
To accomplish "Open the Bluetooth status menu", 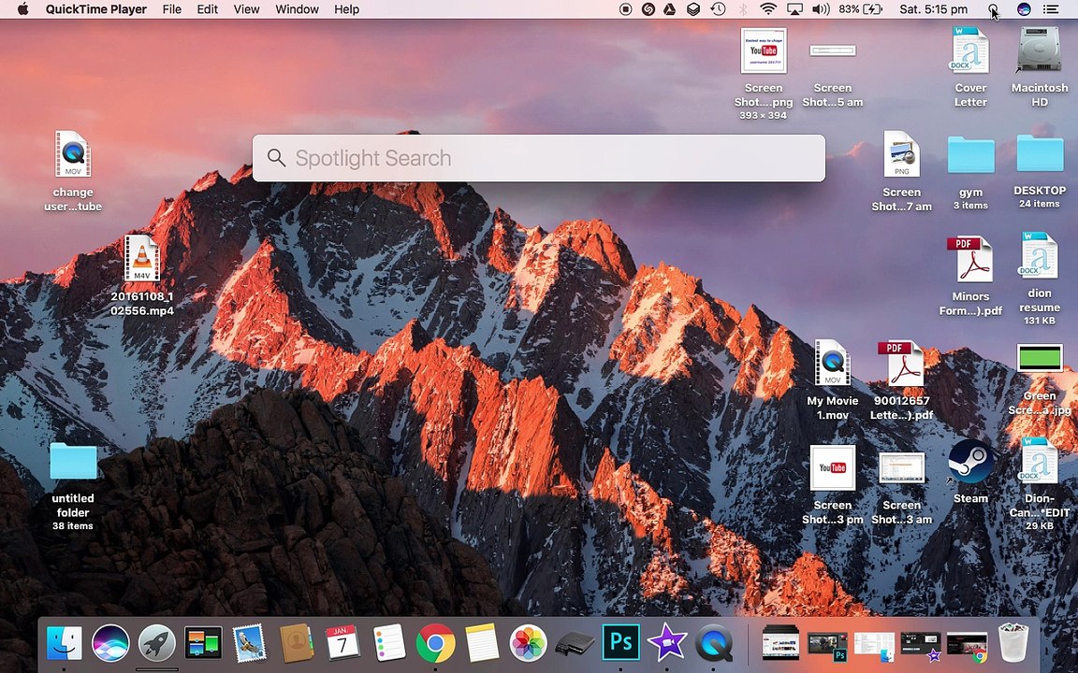I will click(742, 9).
